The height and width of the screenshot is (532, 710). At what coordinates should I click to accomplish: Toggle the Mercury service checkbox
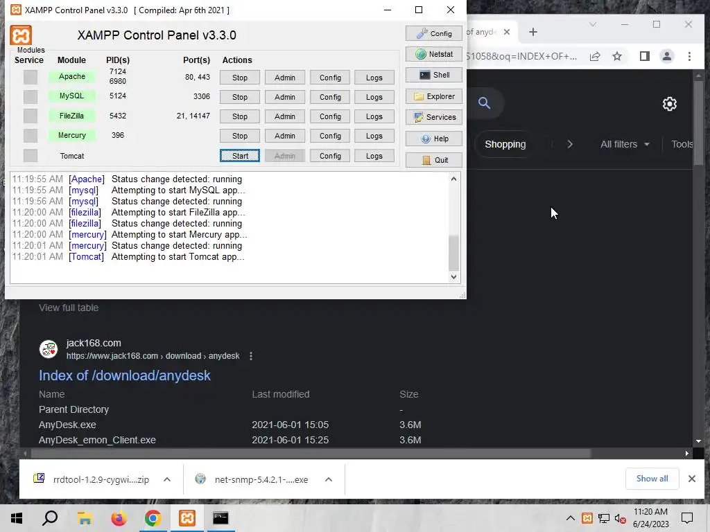31,135
